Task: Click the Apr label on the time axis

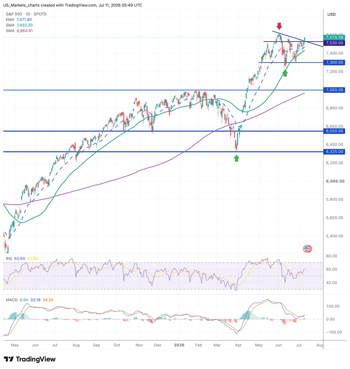Action: point(238,345)
